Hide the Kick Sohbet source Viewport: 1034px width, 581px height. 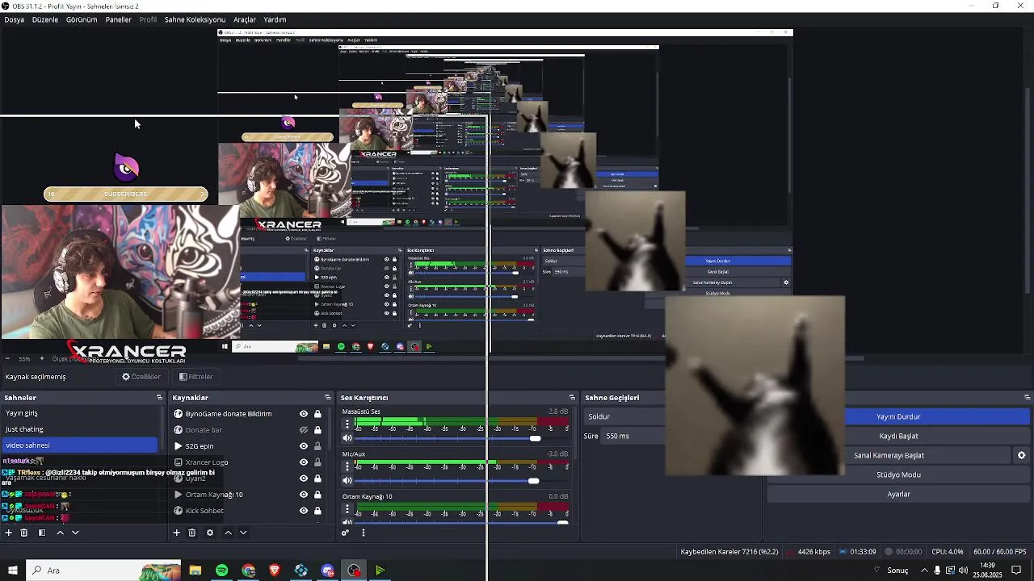pos(304,511)
